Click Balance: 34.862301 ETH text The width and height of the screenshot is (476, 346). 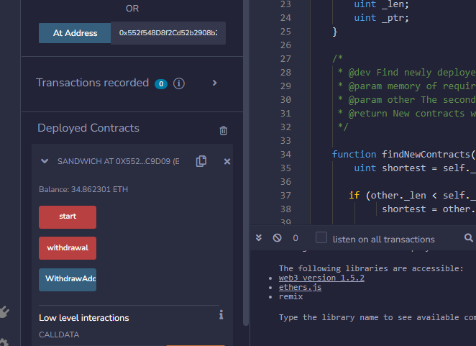[83, 190]
